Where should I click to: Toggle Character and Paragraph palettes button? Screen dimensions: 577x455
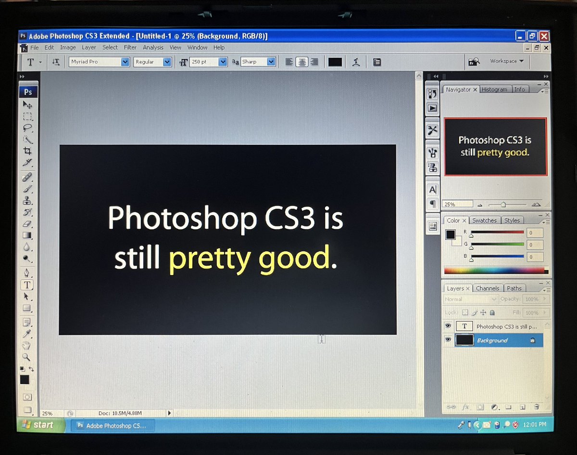click(x=376, y=62)
